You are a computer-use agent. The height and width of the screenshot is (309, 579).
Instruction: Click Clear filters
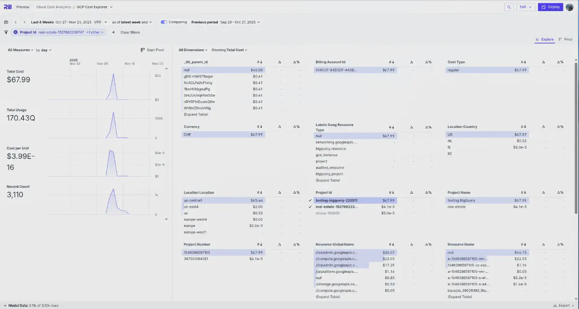pos(130,32)
